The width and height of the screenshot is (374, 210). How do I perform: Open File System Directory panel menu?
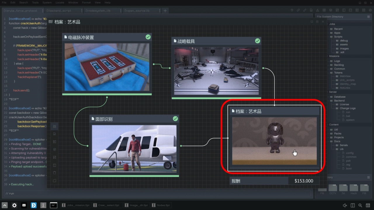(x=368, y=17)
